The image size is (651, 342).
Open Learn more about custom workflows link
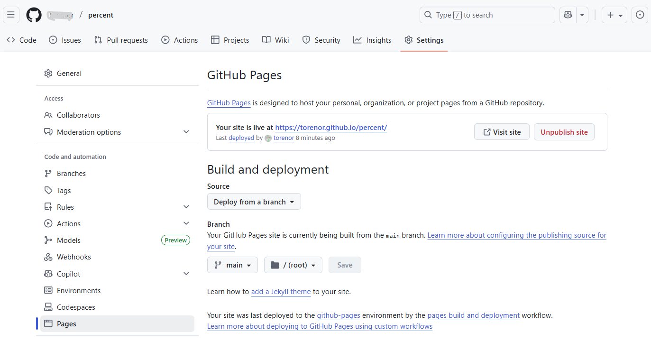(320, 326)
